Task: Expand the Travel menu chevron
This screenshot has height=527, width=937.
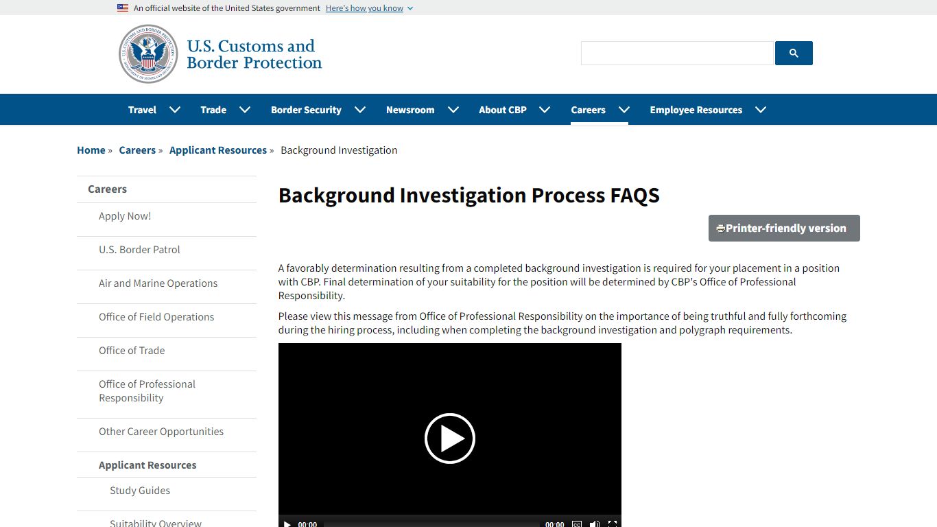Action: [x=175, y=110]
